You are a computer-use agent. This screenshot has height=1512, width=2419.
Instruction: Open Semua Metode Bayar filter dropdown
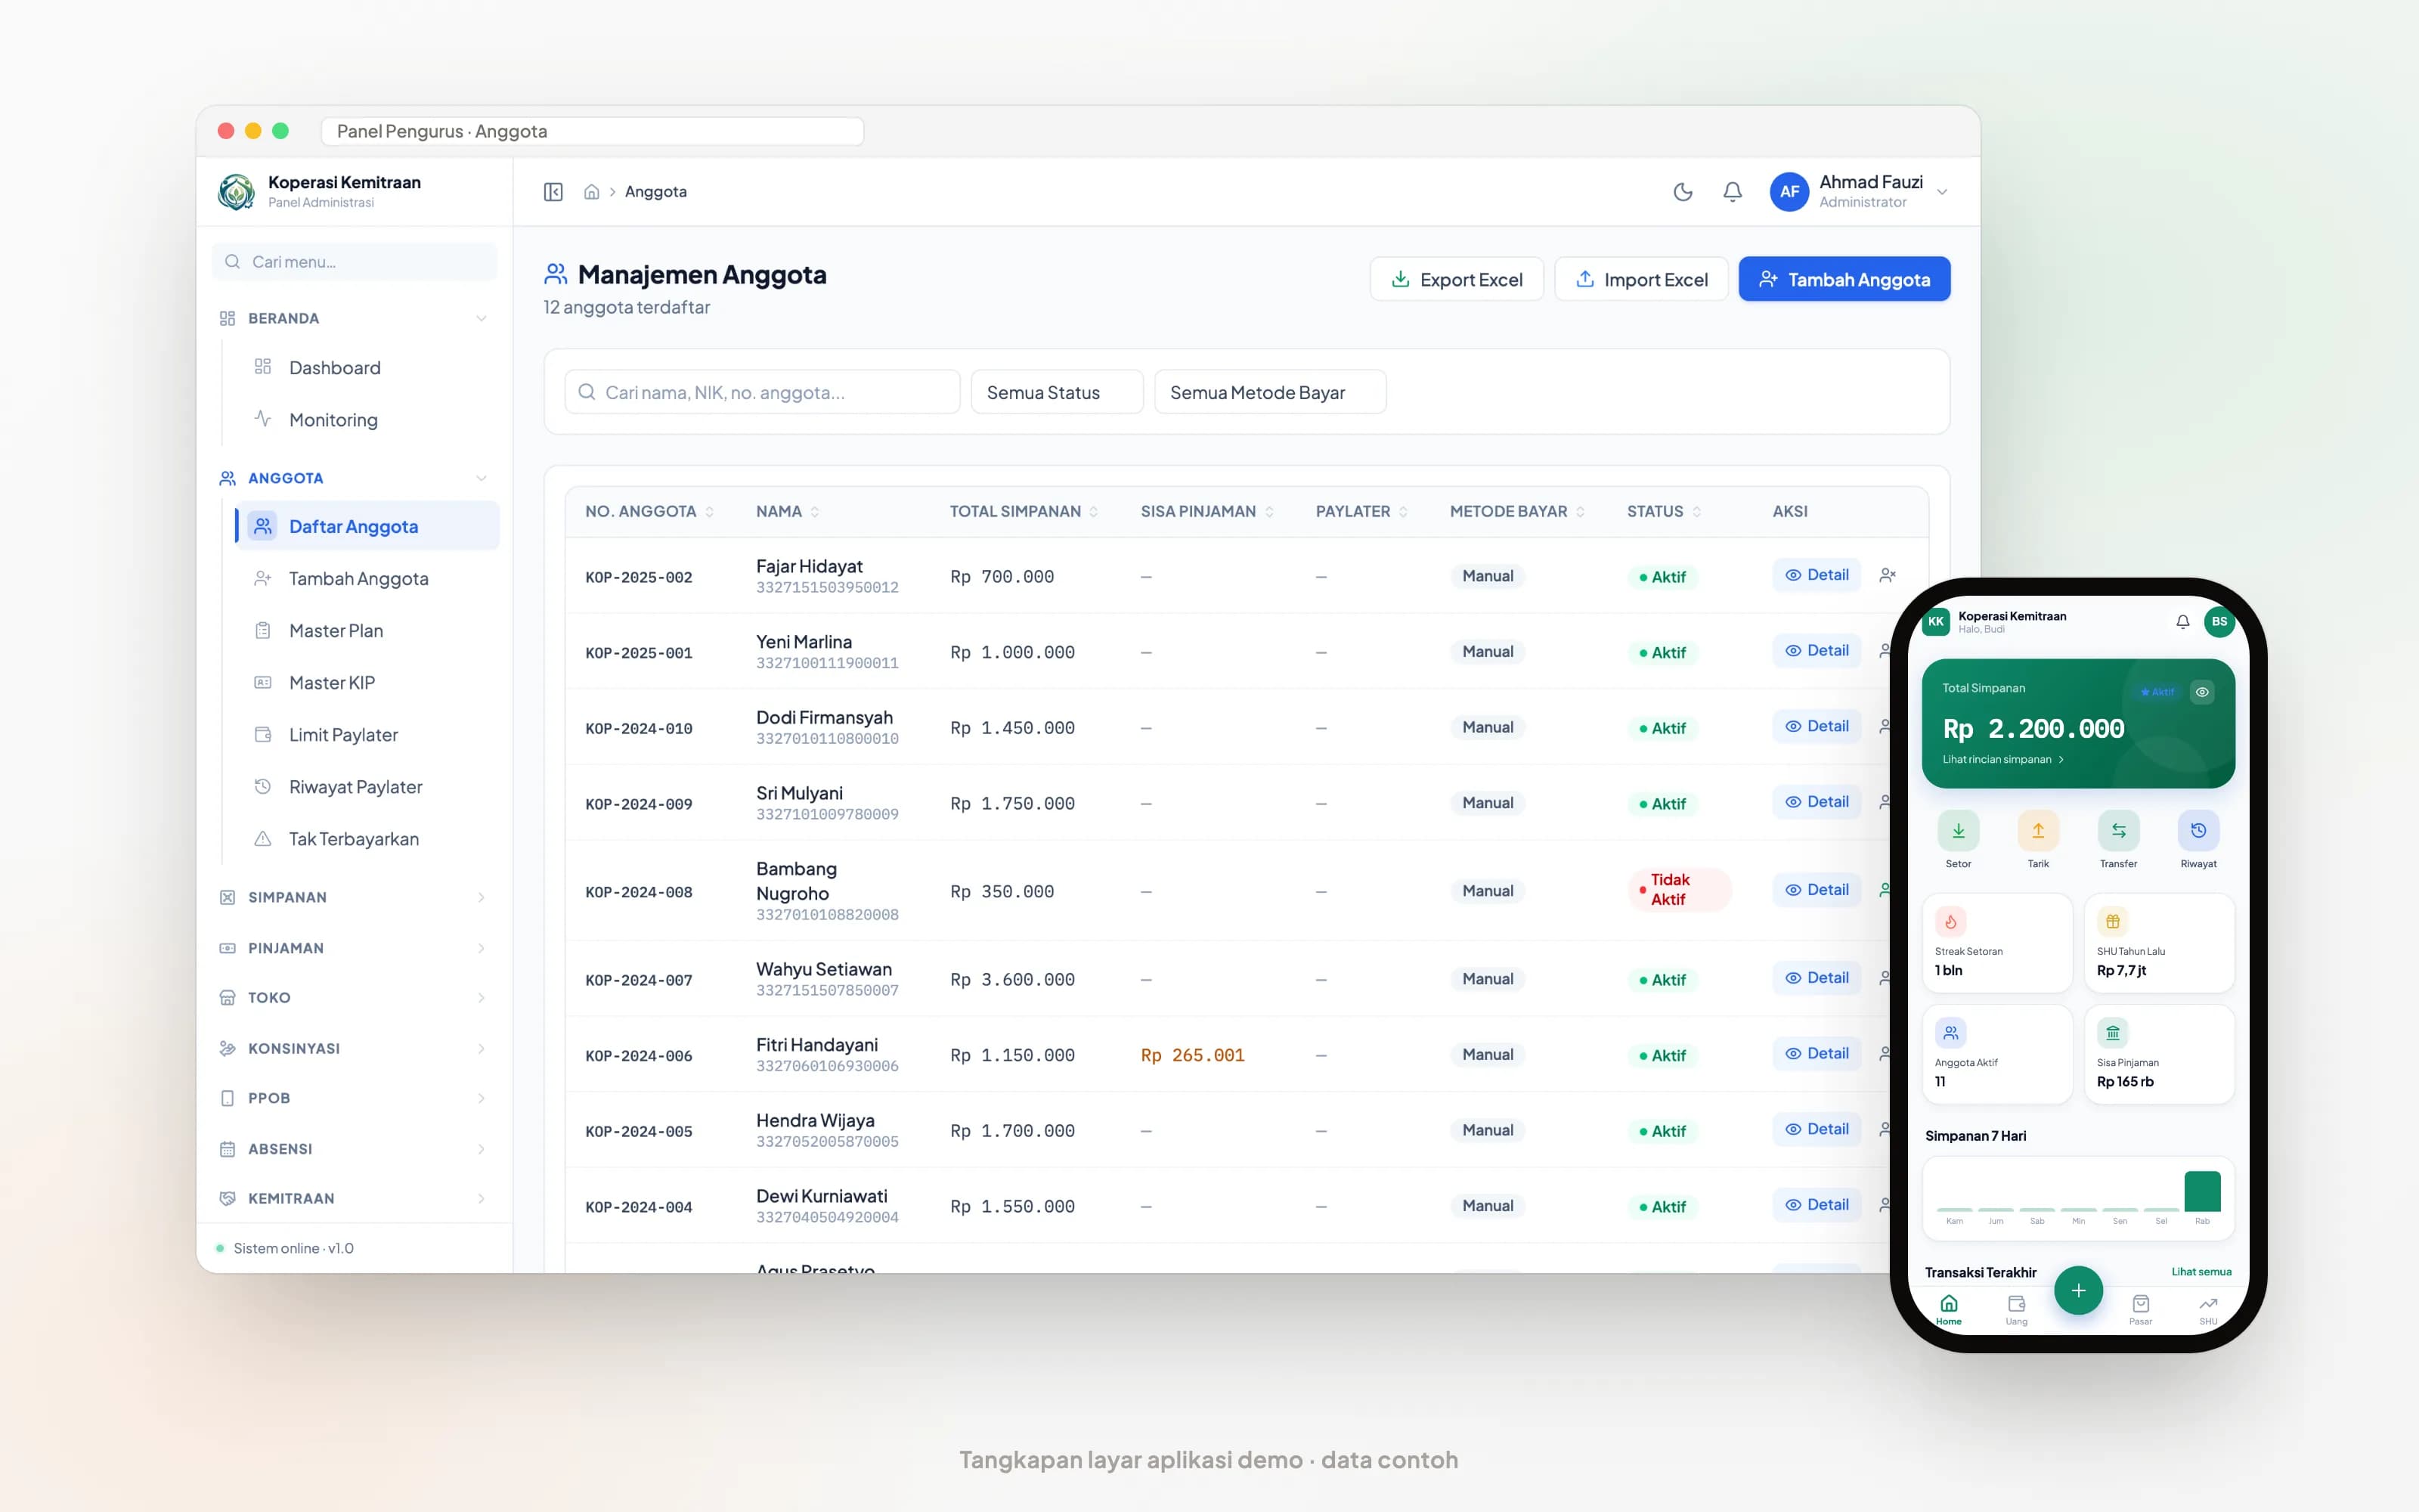(1269, 392)
